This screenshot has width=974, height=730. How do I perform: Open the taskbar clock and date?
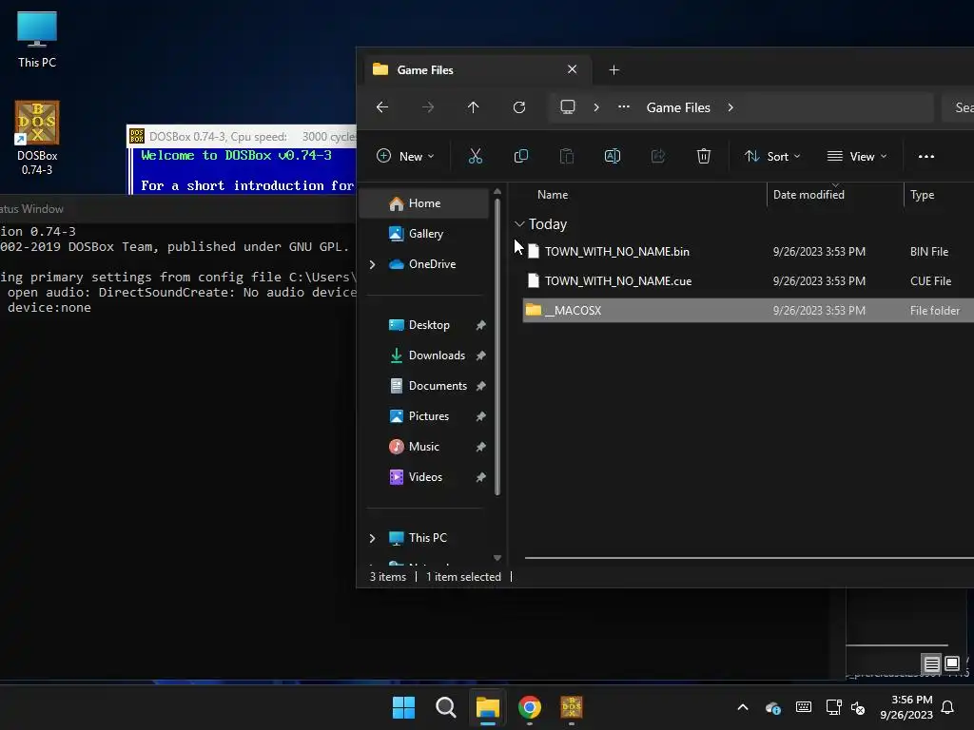pos(906,707)
